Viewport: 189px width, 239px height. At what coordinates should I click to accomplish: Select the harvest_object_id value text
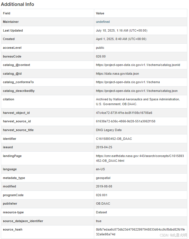click(124, 113)
